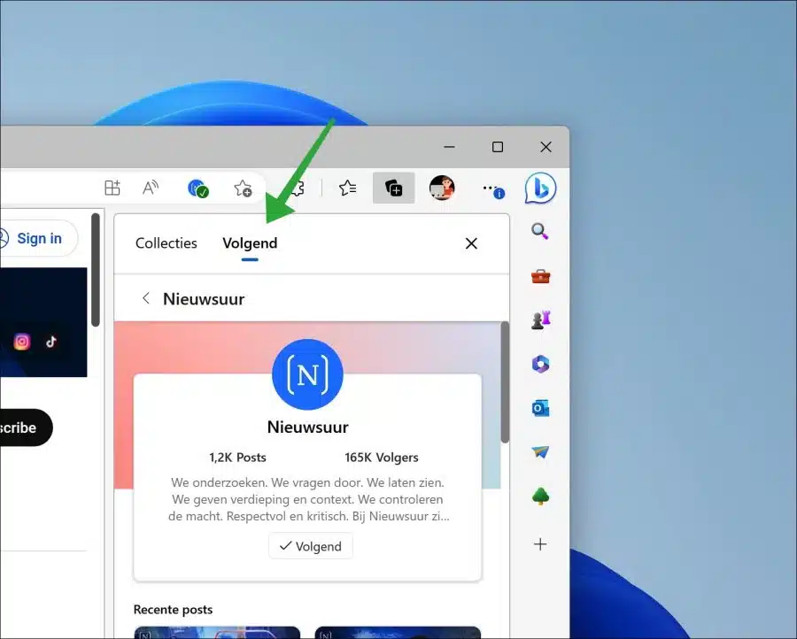The height and width of the screenshot is (639, 797).
Task: Open the first recent post thumbnail on the left
Action: pyautogui.click(x=217, y=633)
